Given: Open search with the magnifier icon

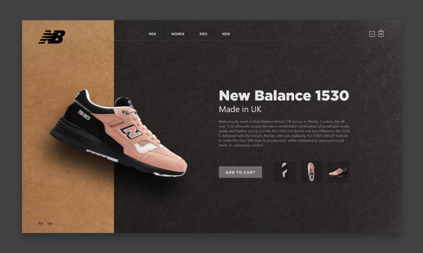Looking at the screenshot, I should pyautogui.click(x=372, y=34).
